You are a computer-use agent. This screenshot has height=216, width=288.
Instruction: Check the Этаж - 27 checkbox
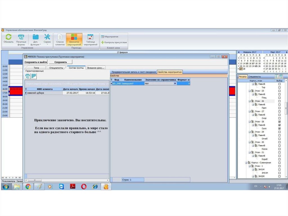279,111
